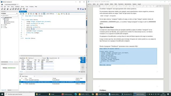Execute the script with the lightning bolt icon
The width and height of the screenshot is (171, 96).
(x=26, y=14)
